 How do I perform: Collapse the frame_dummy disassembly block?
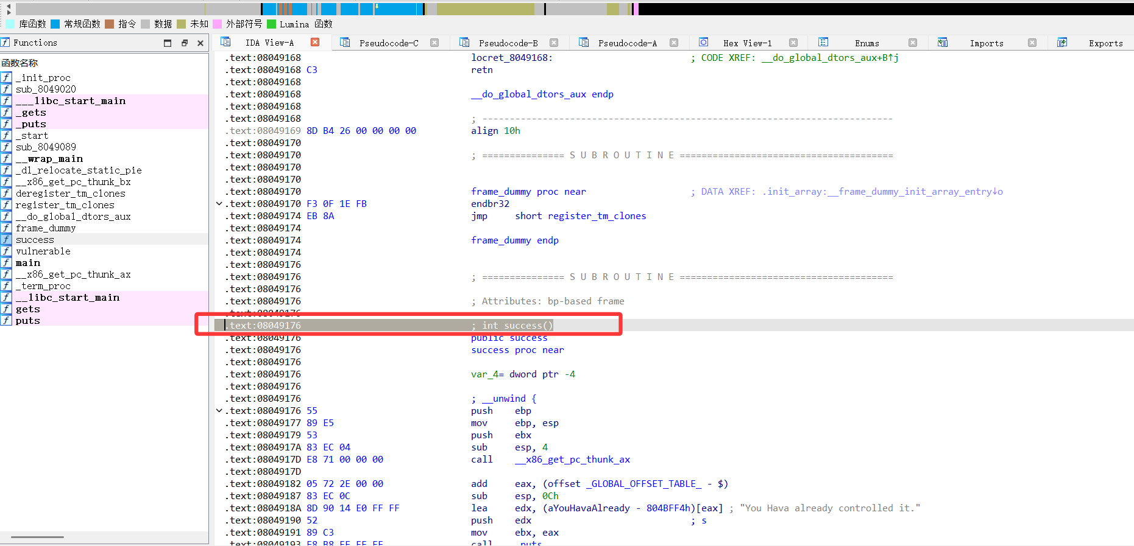(219, 203)
